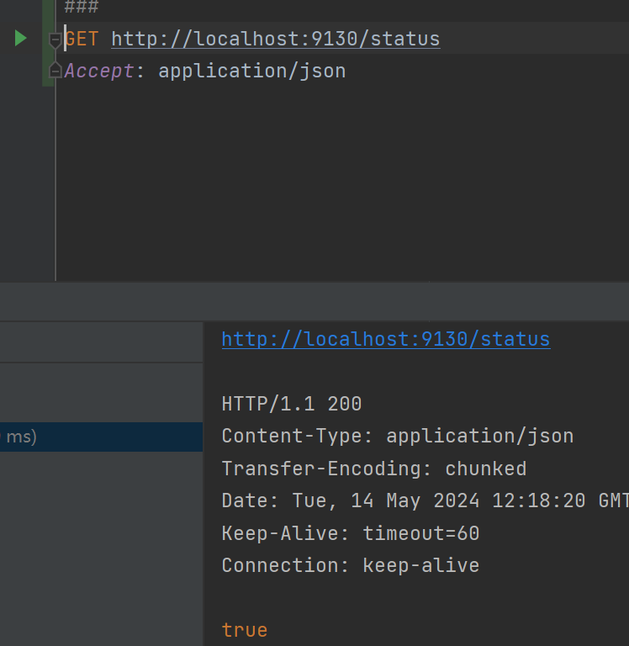Click the Connection: keep-alive line
This screenshot has height=646, width=629.
pyautogui.click(x=351, y=565)
